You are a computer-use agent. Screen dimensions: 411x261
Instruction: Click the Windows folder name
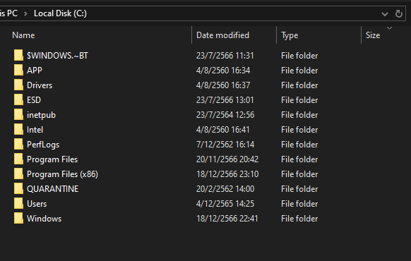44,219
